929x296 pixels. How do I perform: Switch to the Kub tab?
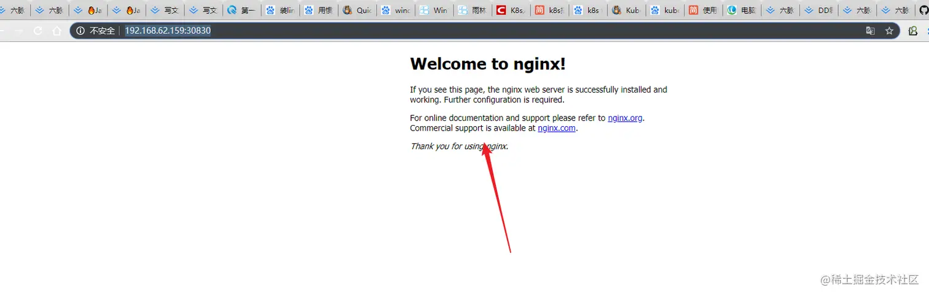click(625, 10)
